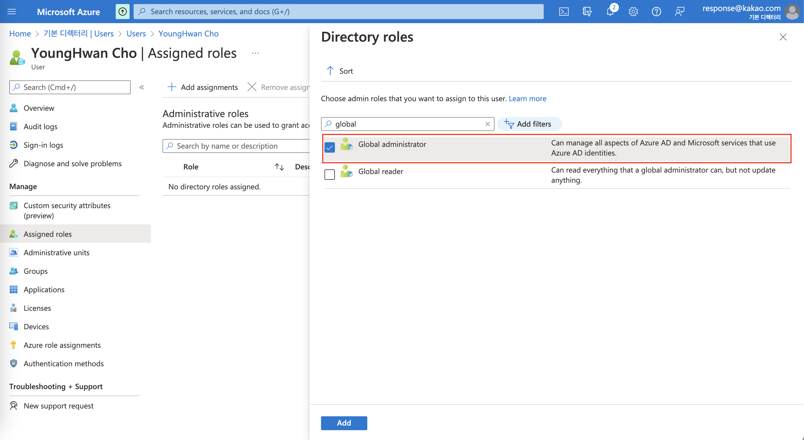Click Remove assignments in the toolbar

279,87
